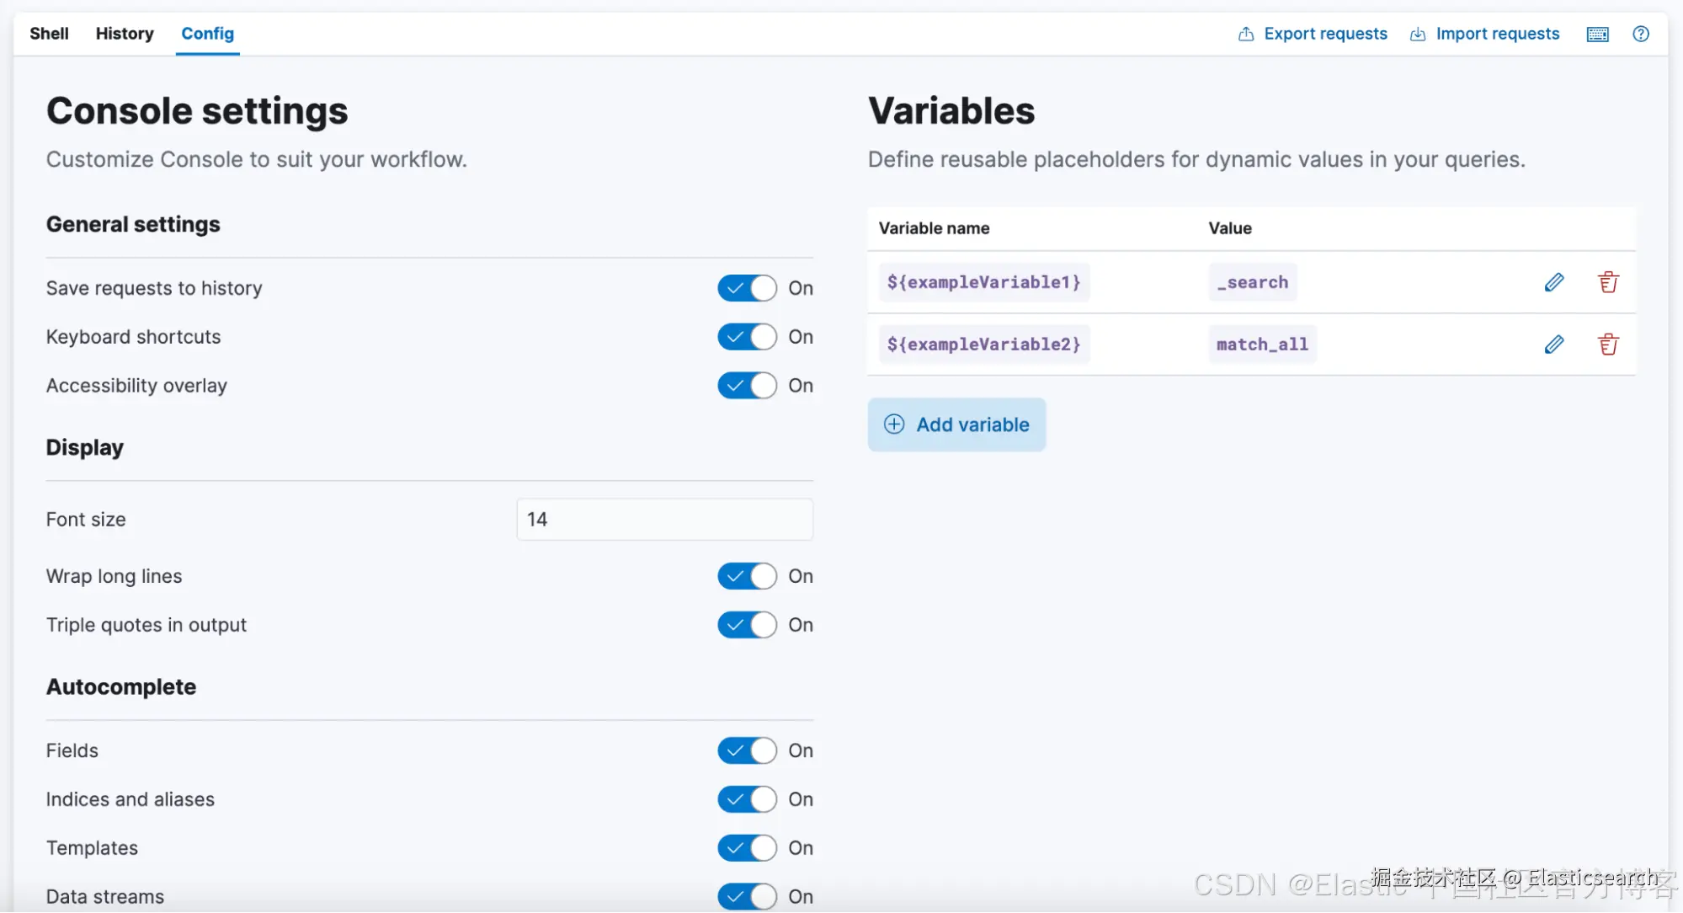Turn off Keyboard shortcuts switch
The height and width of the screenshot is (913, 1683).
[747, 337]
